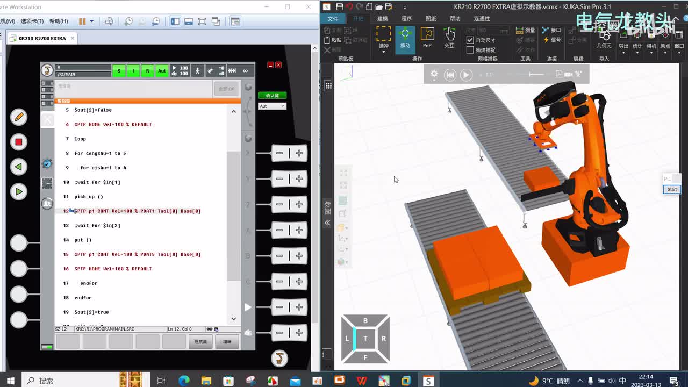This screenshot has height=387, width=688.
Task: Click the KUKA robot icon at the pendant's bottom right
Action: coord(279,358)
